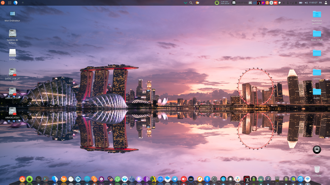This screenshot has height=185, width=330.
Task: Open the Bluetooth tray icon in top panel
Action: tap(284, 3)
